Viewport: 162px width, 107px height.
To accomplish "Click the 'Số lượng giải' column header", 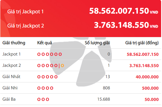I will point(97,43).
